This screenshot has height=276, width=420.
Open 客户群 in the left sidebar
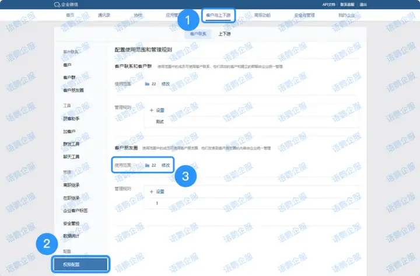point(69,78)
